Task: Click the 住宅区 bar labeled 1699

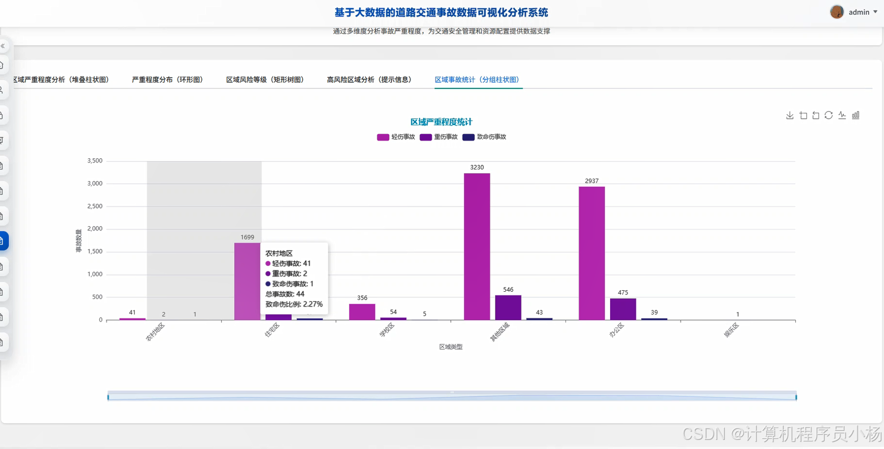Action: (x=247, y=282)
